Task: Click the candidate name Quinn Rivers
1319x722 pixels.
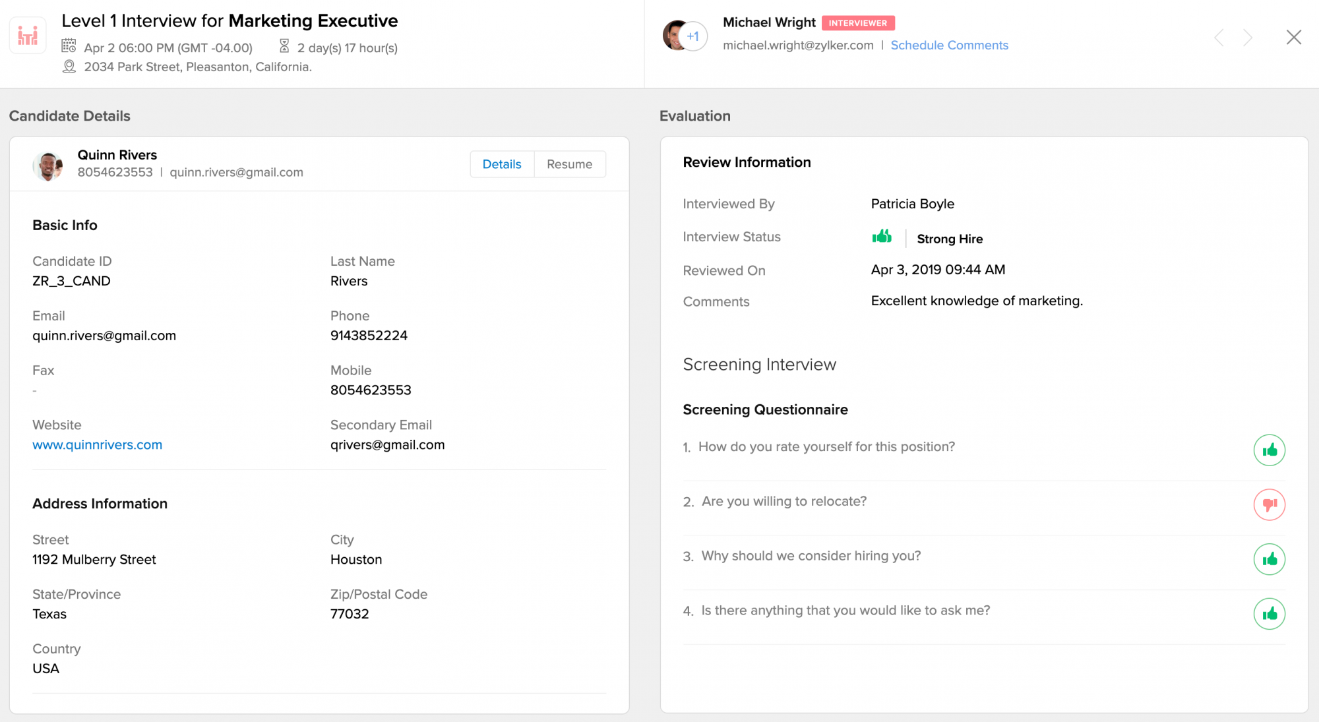Action: (117, 155)
